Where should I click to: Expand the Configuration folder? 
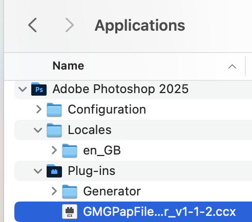[39, 109]
